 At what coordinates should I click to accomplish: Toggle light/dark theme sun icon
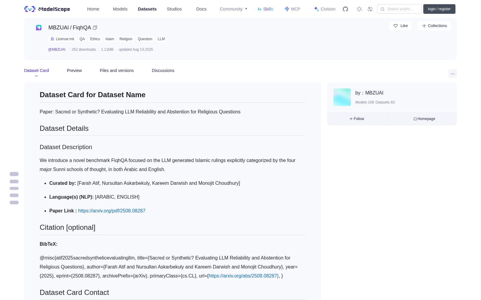[359, 9]
